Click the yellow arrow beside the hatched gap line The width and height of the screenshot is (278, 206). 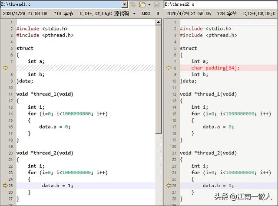(x=5, y=68)
